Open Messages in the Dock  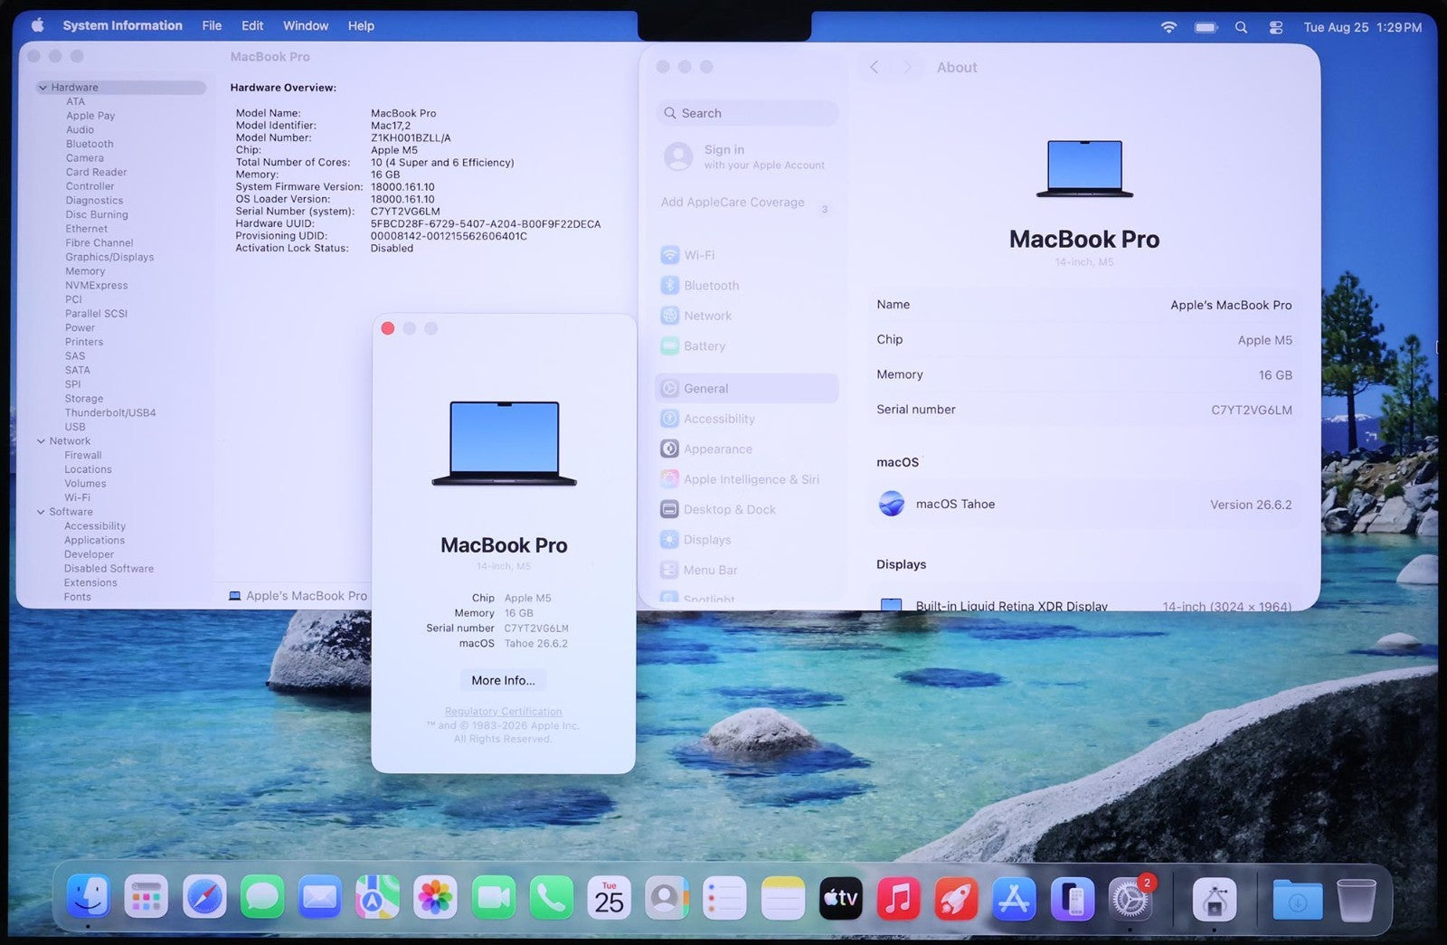pyautogui.click(x=262, y=897)
